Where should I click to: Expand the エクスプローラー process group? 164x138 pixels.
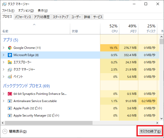4,62
